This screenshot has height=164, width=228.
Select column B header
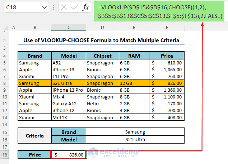(x=35, y=28)
